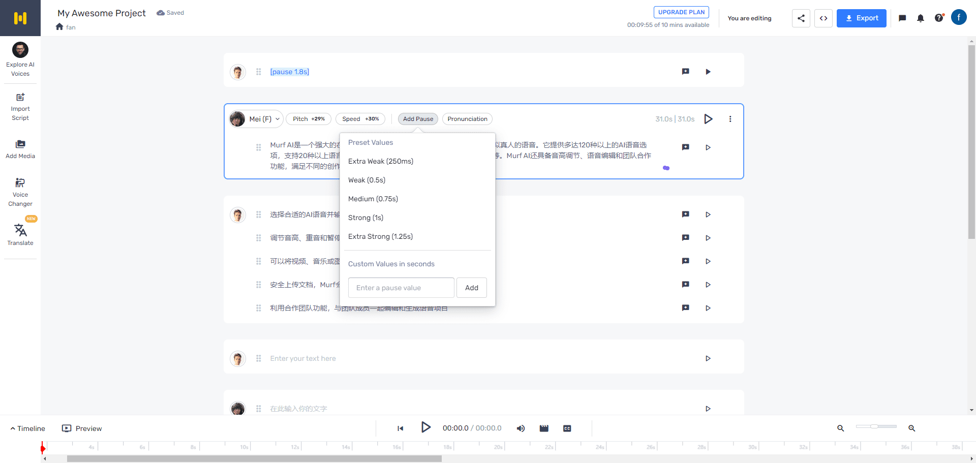Export the project

coord(862,18)
